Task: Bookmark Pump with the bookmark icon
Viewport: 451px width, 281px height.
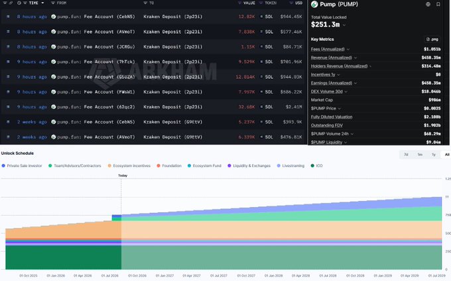Action: pyautogui.click(x=438, y=4)
